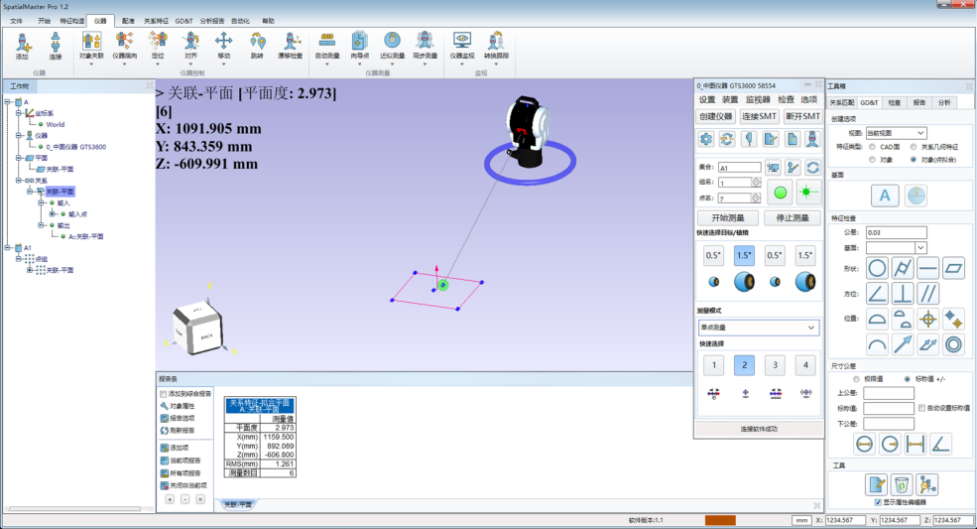Click the concentricity position check icon
Image resolution: width=977 pixels, height=529 pixels.
point(954,344)
